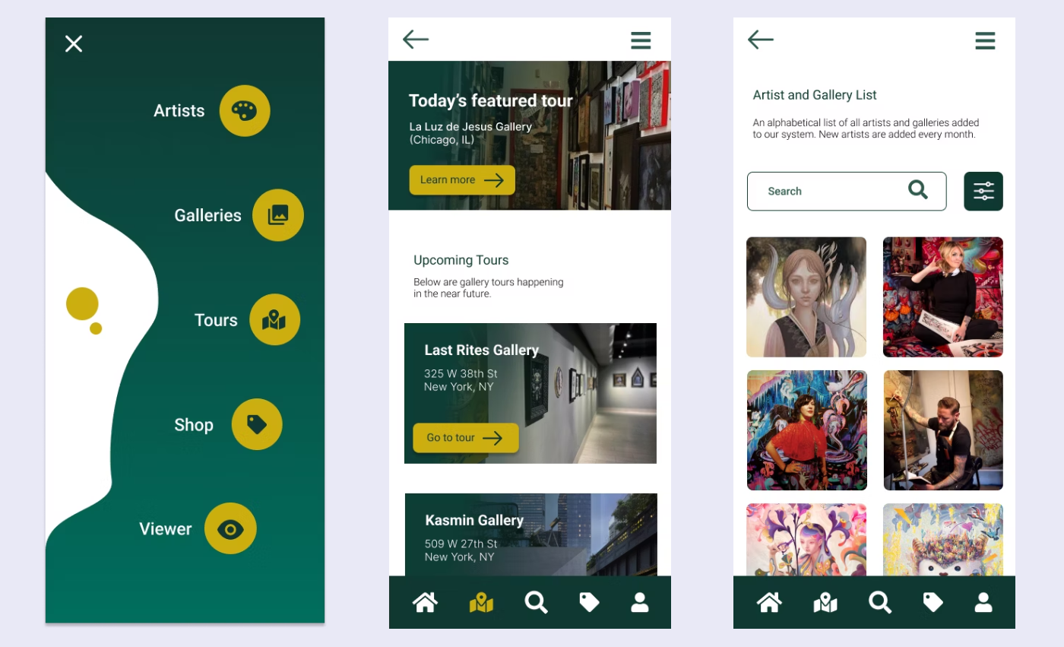Viewport: 1064px width, 647px height.
Task: Close the menu with the X icon
Action: coord(74,43)
